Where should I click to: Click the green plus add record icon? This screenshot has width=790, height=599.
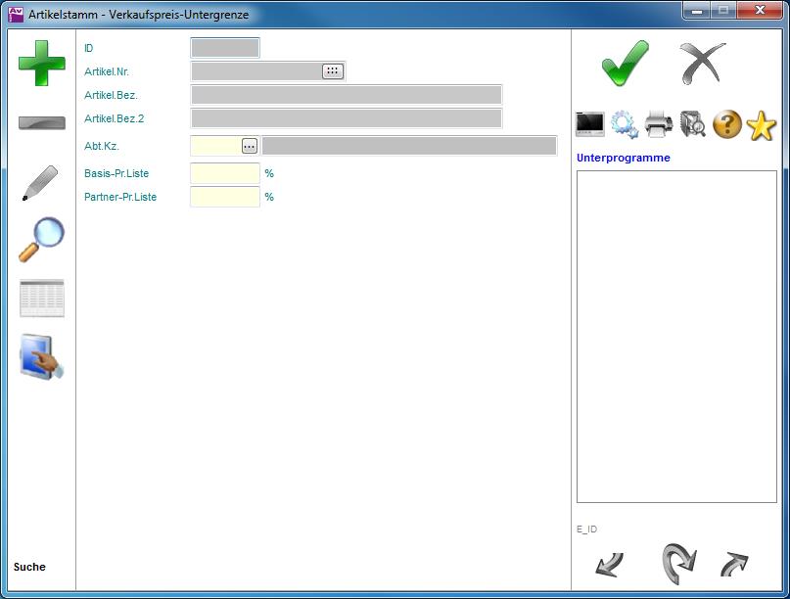click(x=41, y=64)
